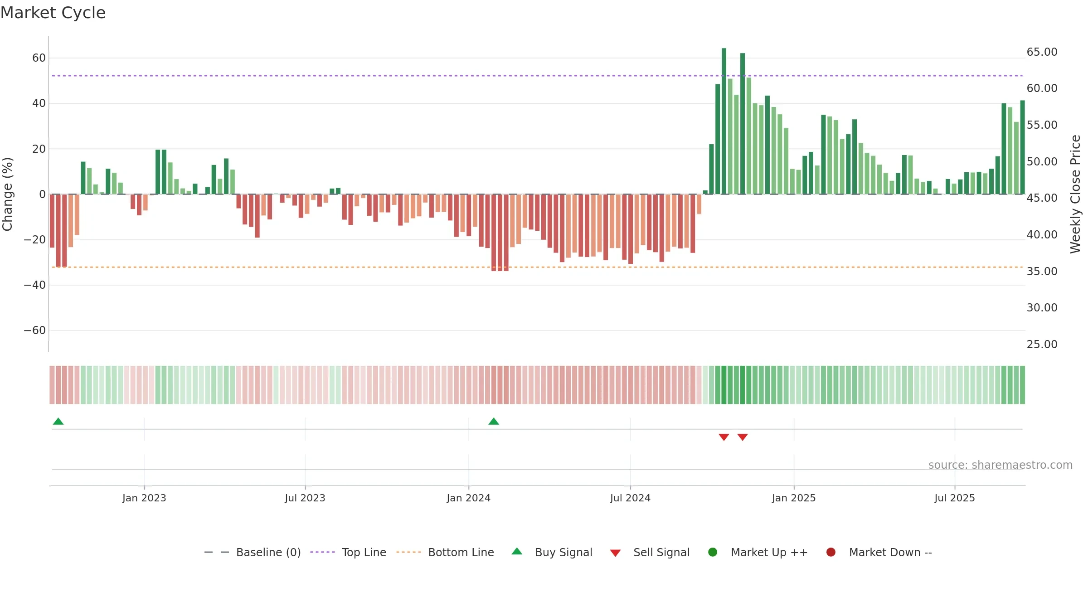The width and height of the screenshot is (1088, 612).
Task: Click the 45.00 price axis value
Action: pos(1042,198)
